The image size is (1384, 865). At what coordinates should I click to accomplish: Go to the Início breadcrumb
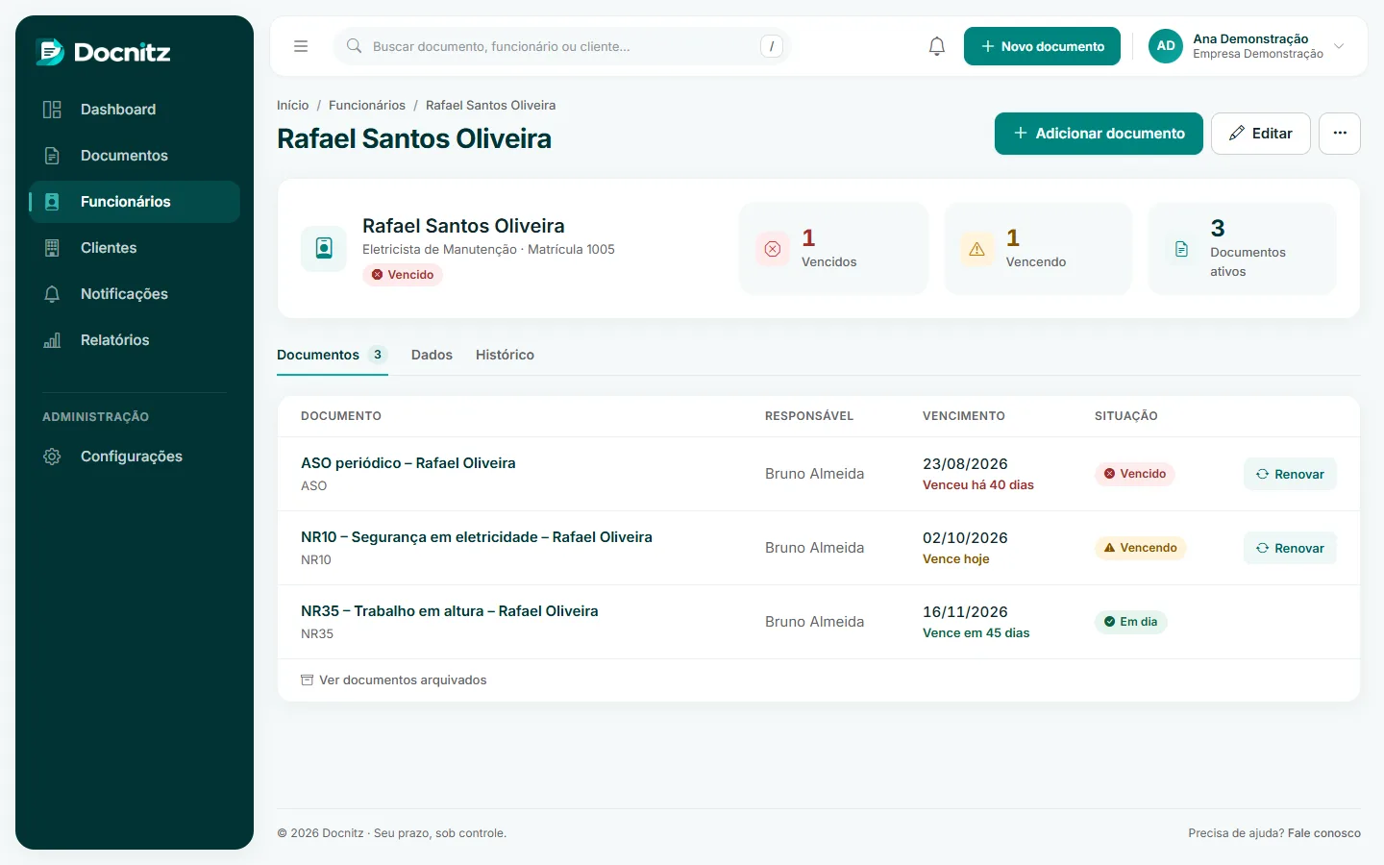pyautogui.click(x=293, y=106)
